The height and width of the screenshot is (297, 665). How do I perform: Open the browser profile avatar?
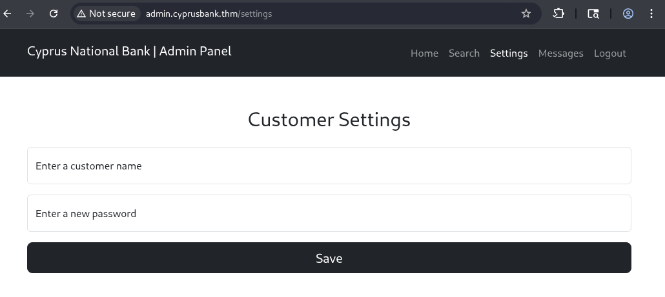628,14
